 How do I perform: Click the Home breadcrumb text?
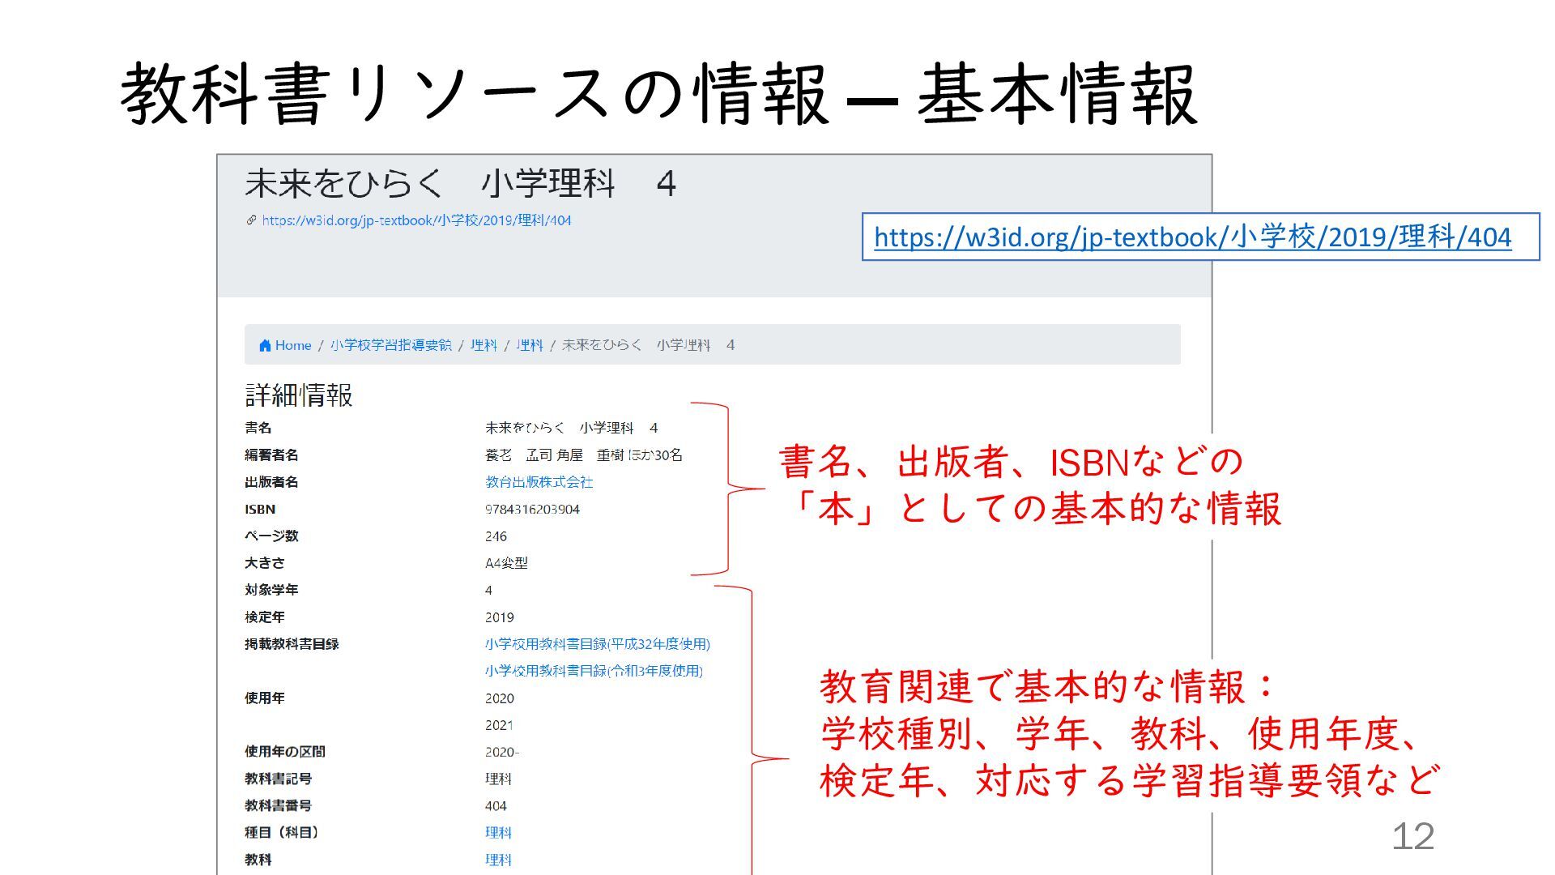tap(293, 346)
